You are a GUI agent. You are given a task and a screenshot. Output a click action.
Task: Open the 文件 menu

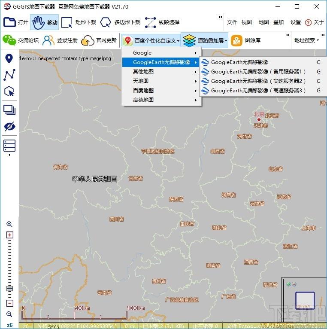(232, 22)
